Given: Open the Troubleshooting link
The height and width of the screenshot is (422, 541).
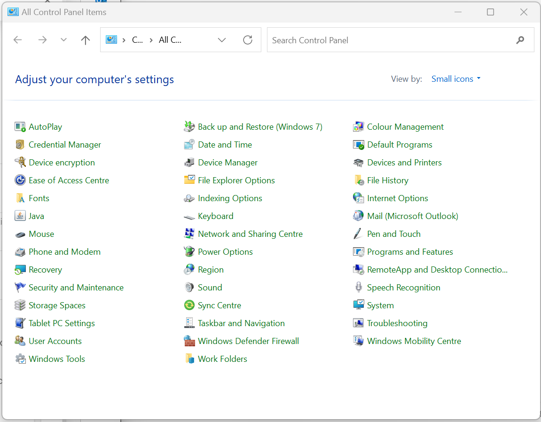Looking at the screenshot, I should (x=397, y=323).
